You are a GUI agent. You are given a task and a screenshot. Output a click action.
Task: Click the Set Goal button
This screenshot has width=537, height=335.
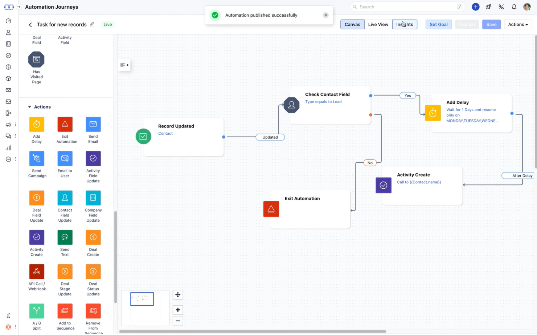[438, 24]
